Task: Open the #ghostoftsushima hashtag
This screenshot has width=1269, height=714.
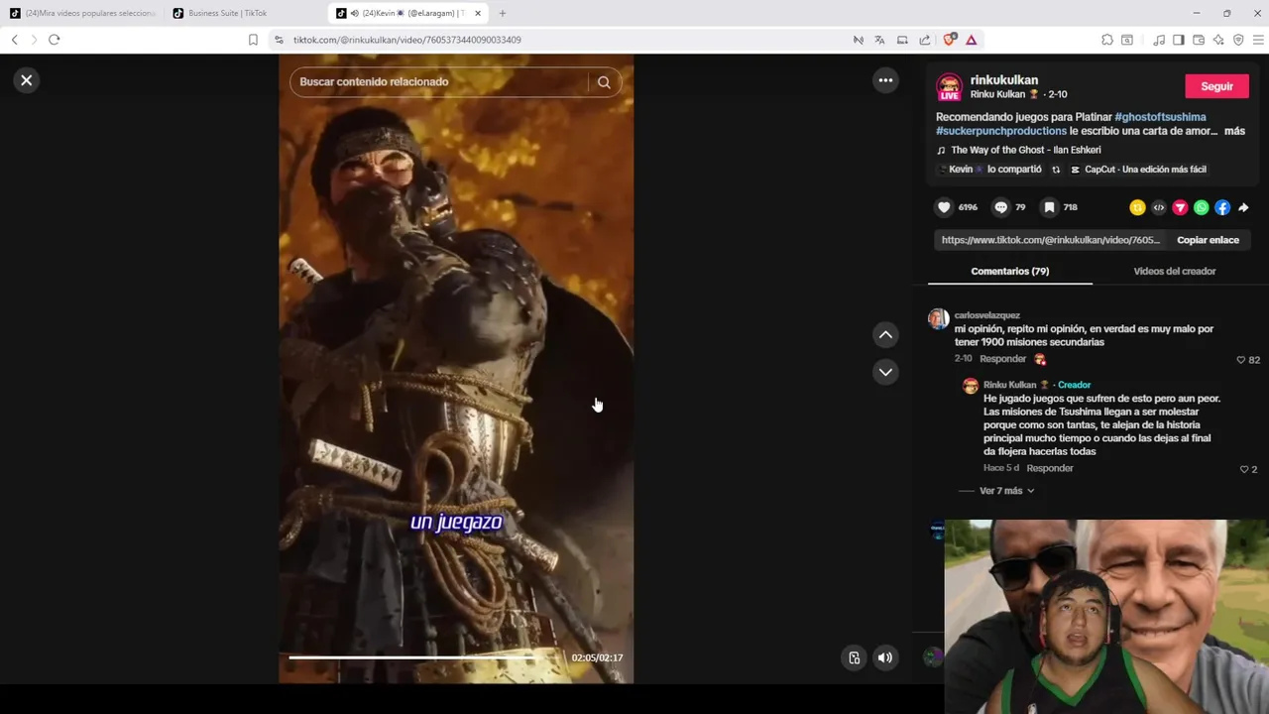Action: (x=1160, y=117)
